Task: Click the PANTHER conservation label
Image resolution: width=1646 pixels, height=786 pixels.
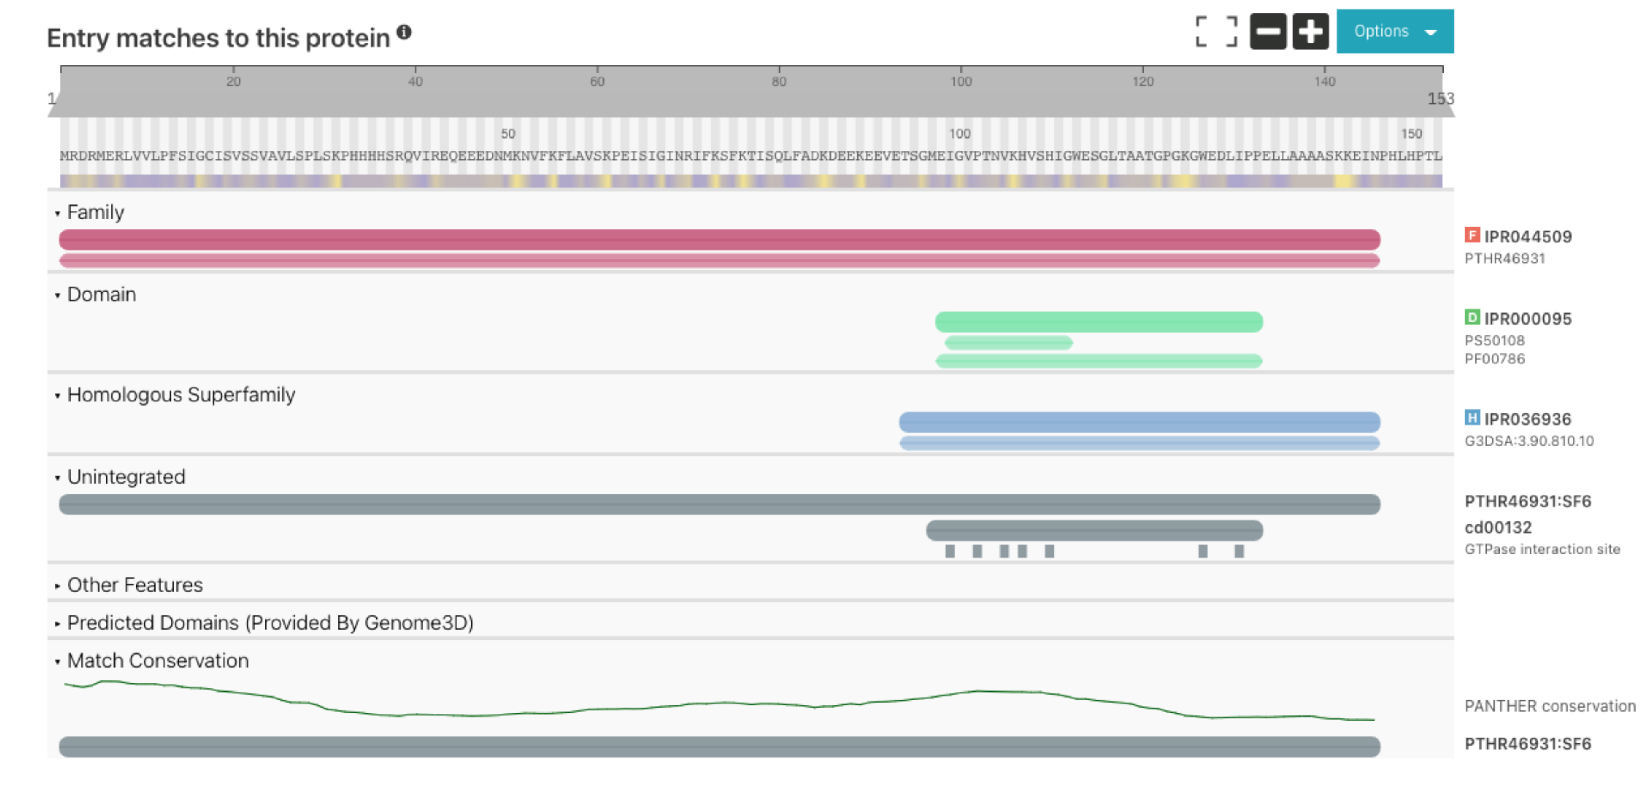Action: (1550, 705)
